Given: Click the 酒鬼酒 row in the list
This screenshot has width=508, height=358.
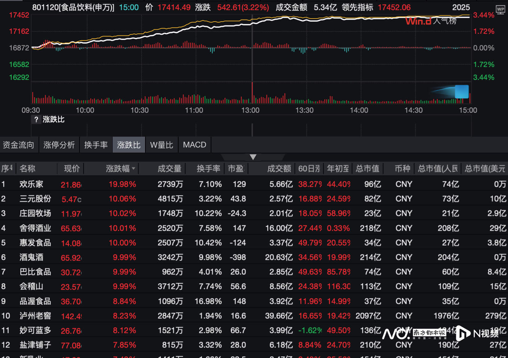Looking at the screenshot, I should [x=31, y=257].
